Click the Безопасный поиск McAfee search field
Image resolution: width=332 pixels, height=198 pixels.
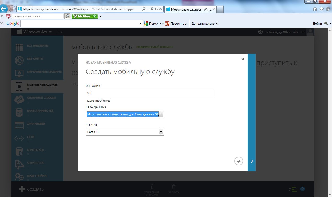(x=38, y=16)
